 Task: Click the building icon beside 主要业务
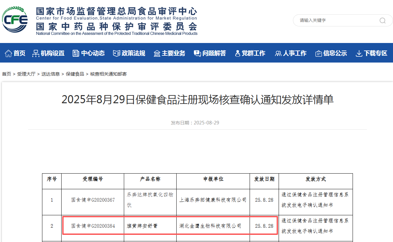(x=157, y=53)
